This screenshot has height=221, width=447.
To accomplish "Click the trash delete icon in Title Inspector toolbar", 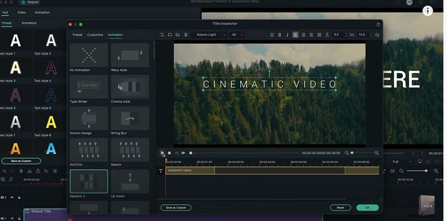I will pos(186,35).
